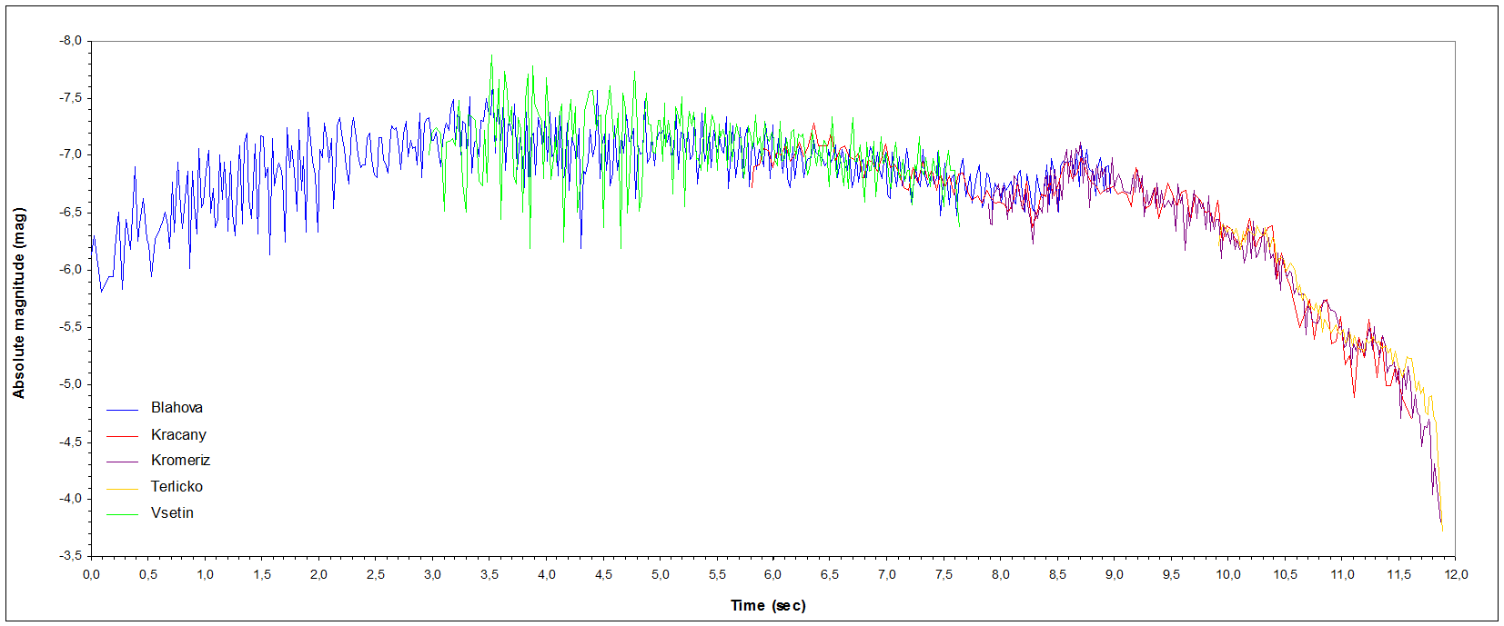The height and width of the screenshot is (626, 1504).
Task: Select the green Vsetin legend line
Action: (x=122, y=515)
